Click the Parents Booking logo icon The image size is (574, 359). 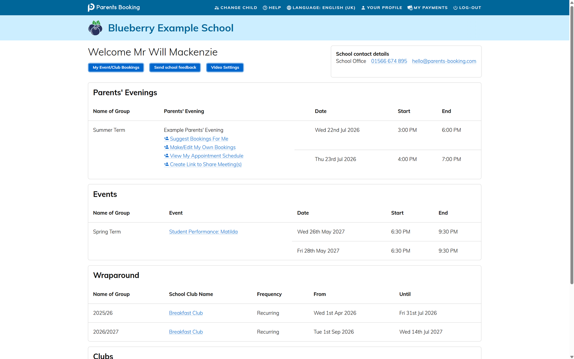[91, 7]
